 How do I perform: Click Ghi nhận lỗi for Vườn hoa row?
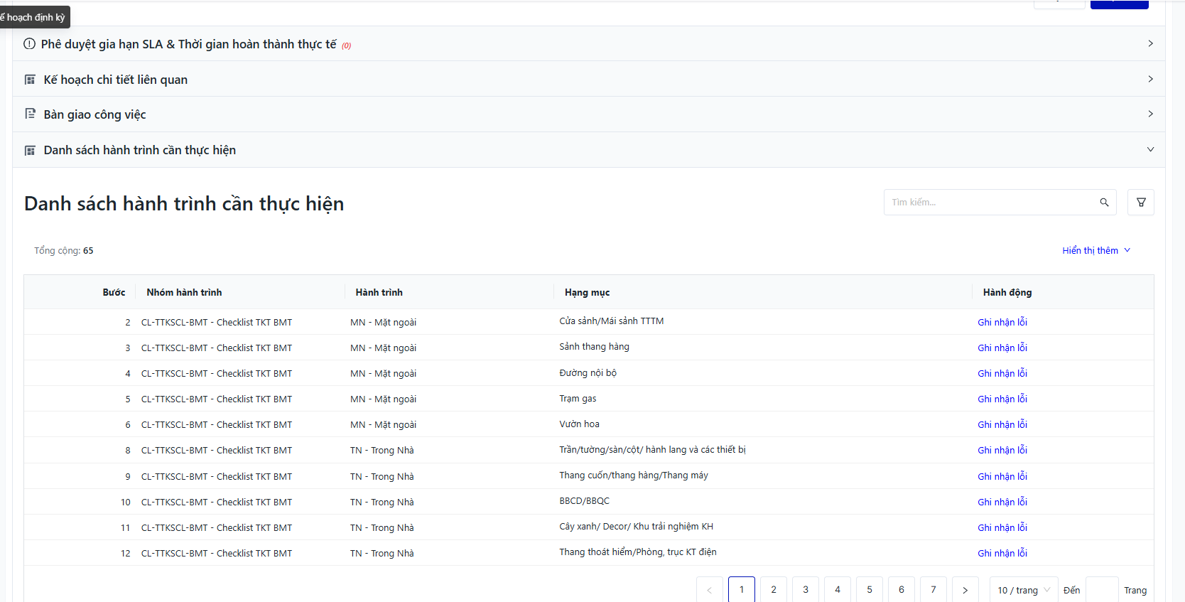[1002, 424]
